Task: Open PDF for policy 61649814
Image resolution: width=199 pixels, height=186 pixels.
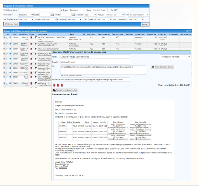Action: 31,44
